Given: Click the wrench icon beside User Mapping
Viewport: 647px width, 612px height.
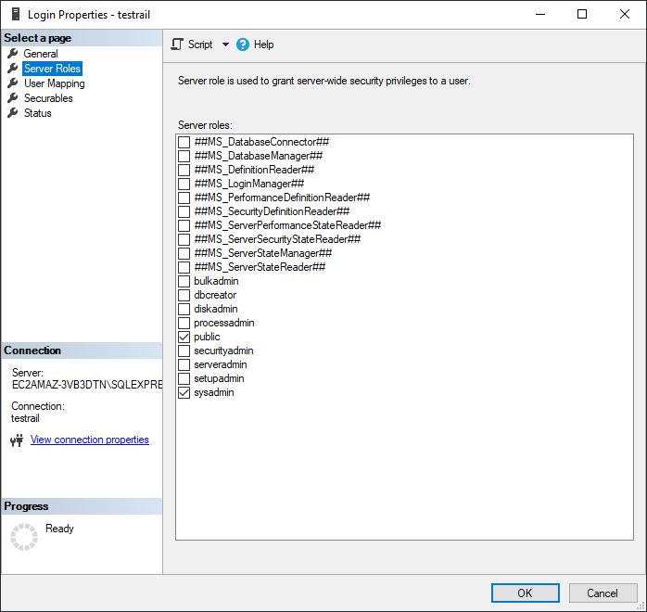Looking at the screenshot, I should (13, 83).
